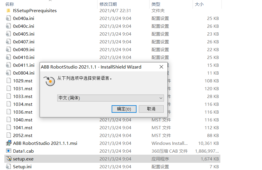The height and width of the screenshot is (170, 262).
Task: Select file name 0x0410.ini
Action: [24, 58]
